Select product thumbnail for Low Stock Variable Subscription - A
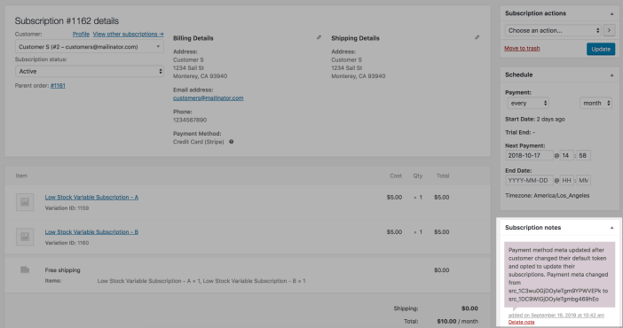This screenshot has width=623, height=328. [x=25, y=202]
